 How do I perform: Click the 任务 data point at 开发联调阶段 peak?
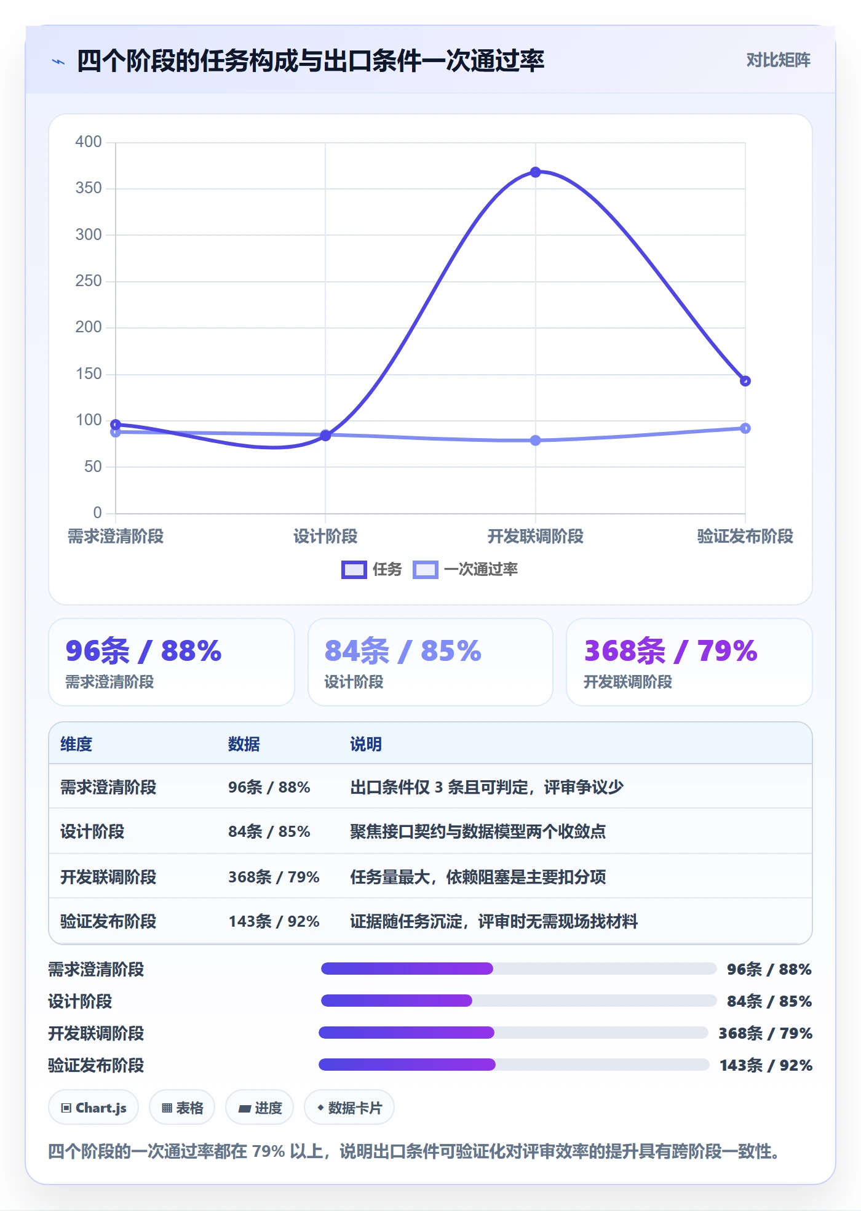535,172
